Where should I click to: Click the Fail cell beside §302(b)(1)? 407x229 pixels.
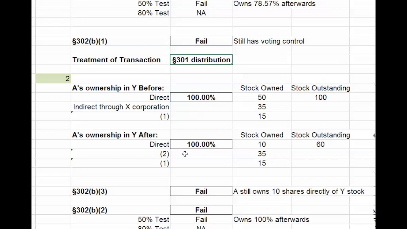click(x=201, y=41)
